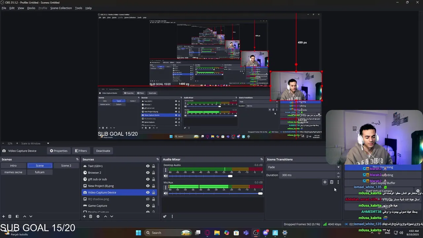Move the selected scene up
The width and height of the screenshot is (423, 238).
click(24, 217)
